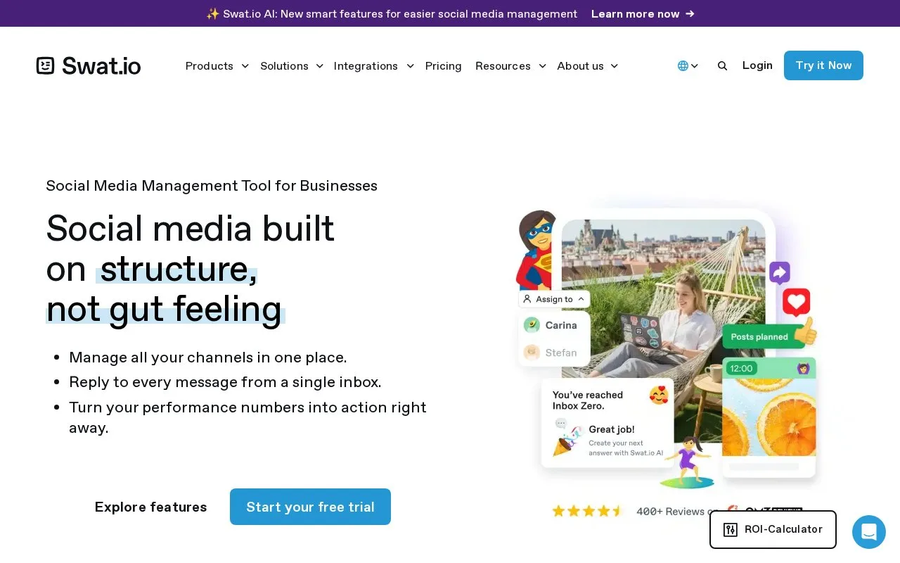900x563 pixels.
Task: Go to the Pricing page
Action: click(x=444, y=66)
